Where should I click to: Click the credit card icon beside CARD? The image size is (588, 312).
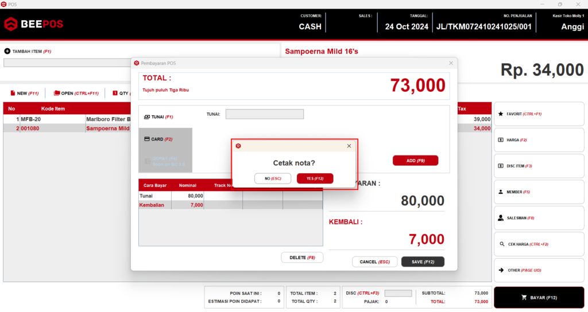click(x=147, y=139)
